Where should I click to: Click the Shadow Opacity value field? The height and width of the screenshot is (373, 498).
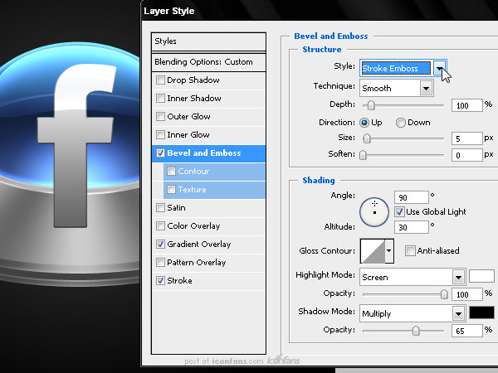click(x=466, y=331)
